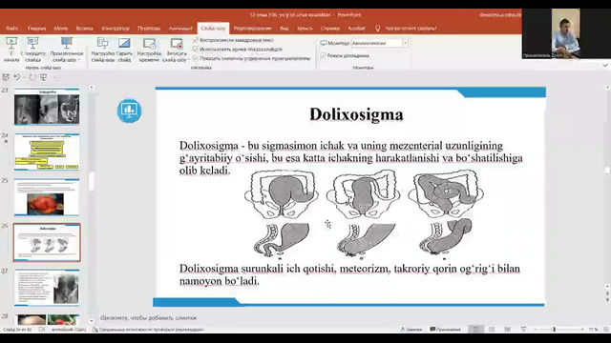
Task: Click Примечания comments button in status bar
Action: [445, 330]
